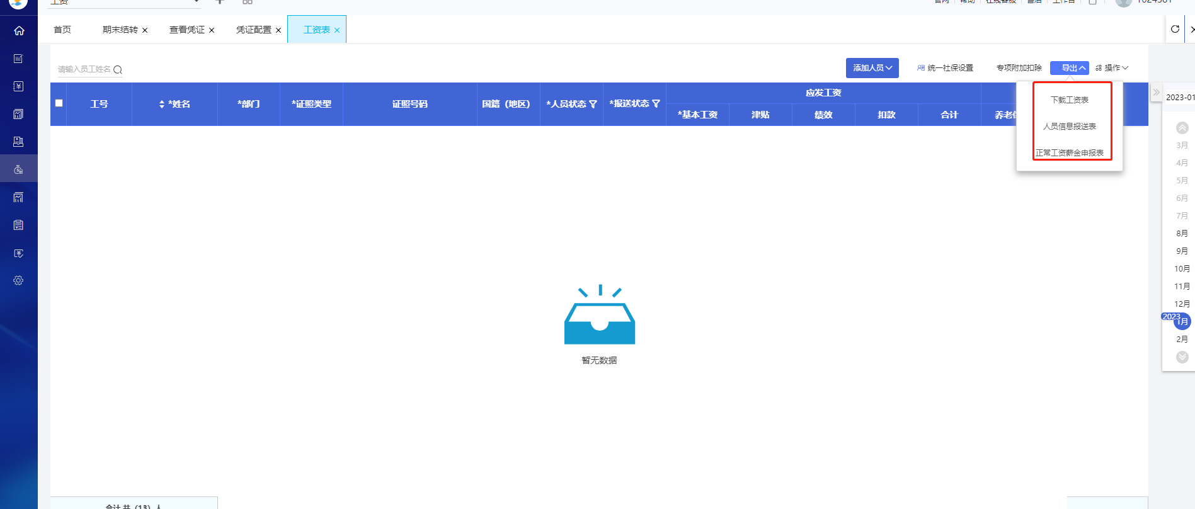Open the yen document sidebar icon
Image resolution: width=1195 pixels, height=509 pixels.
tap(18, 86)
